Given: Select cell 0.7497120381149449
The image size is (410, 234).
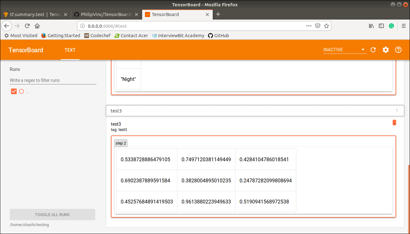Looking at the screenshot, I should pos(206,159).
